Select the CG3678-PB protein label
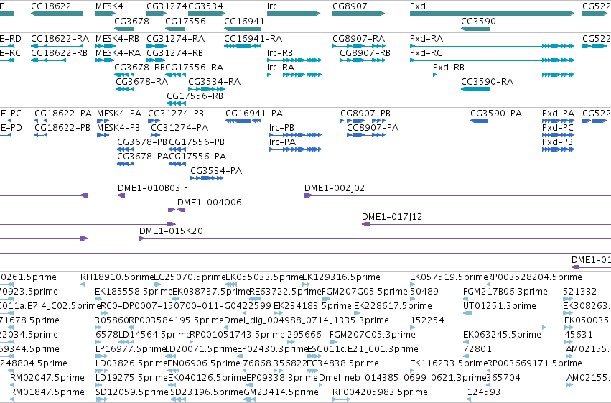This screenshot has height=403, width=611. (142, 142)
